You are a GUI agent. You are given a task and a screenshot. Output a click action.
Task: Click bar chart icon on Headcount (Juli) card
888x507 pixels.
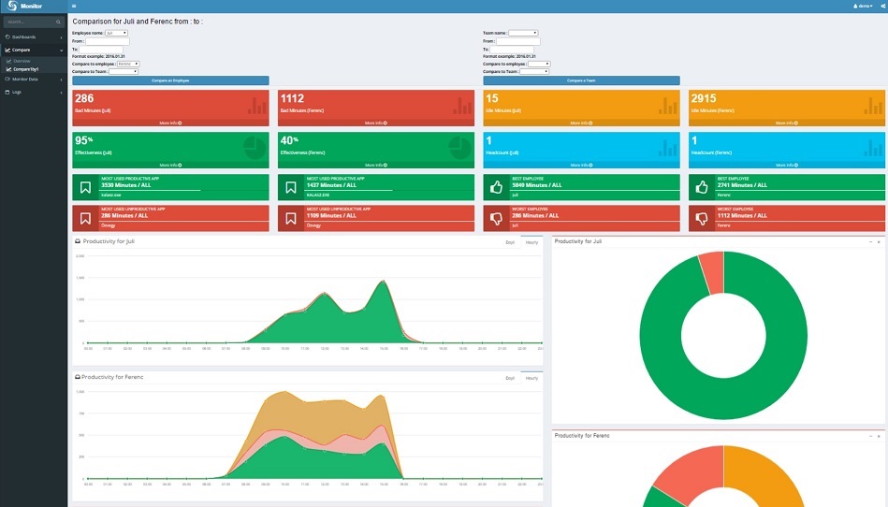tap(668, 147)
